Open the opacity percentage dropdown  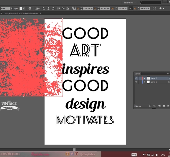(x=11, y=8)
